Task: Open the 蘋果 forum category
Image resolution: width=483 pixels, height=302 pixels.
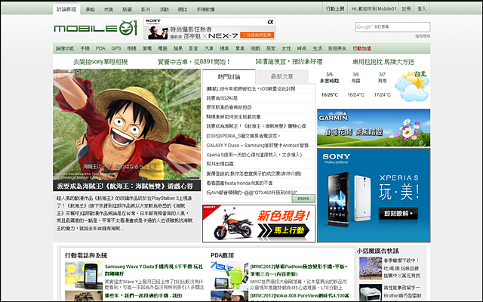Action: pos(178,48)
